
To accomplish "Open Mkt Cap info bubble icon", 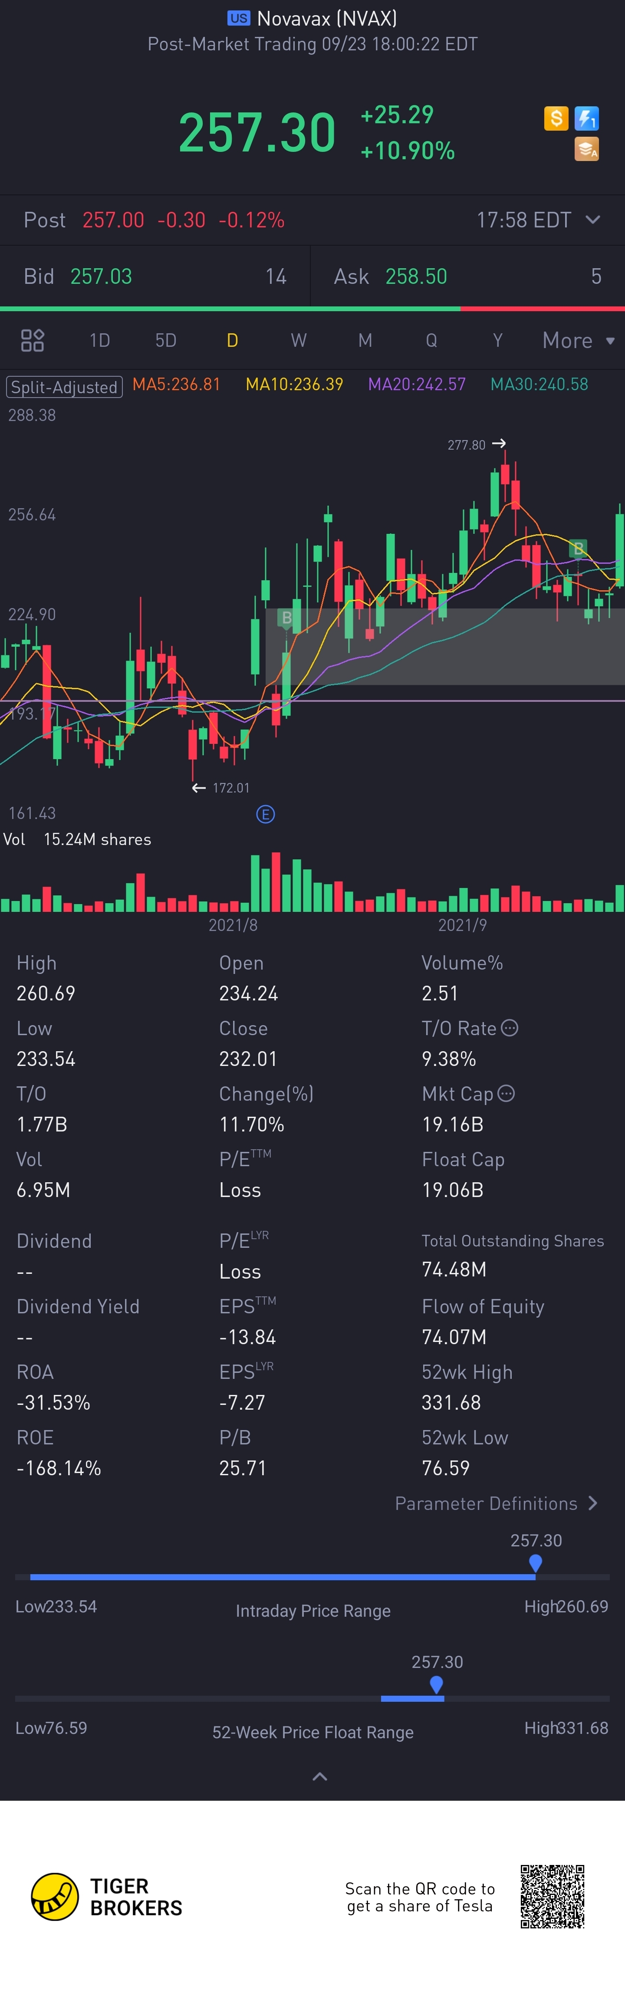I will pos(507,1093).
